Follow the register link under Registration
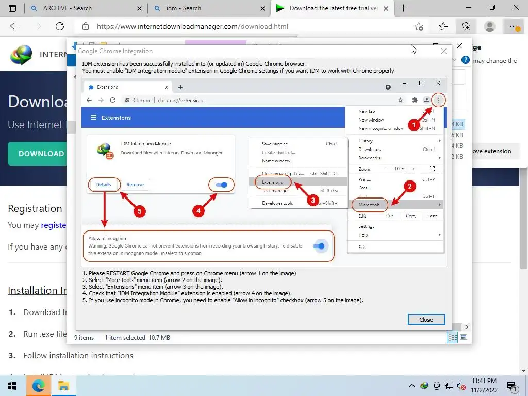 click(54, 225)
